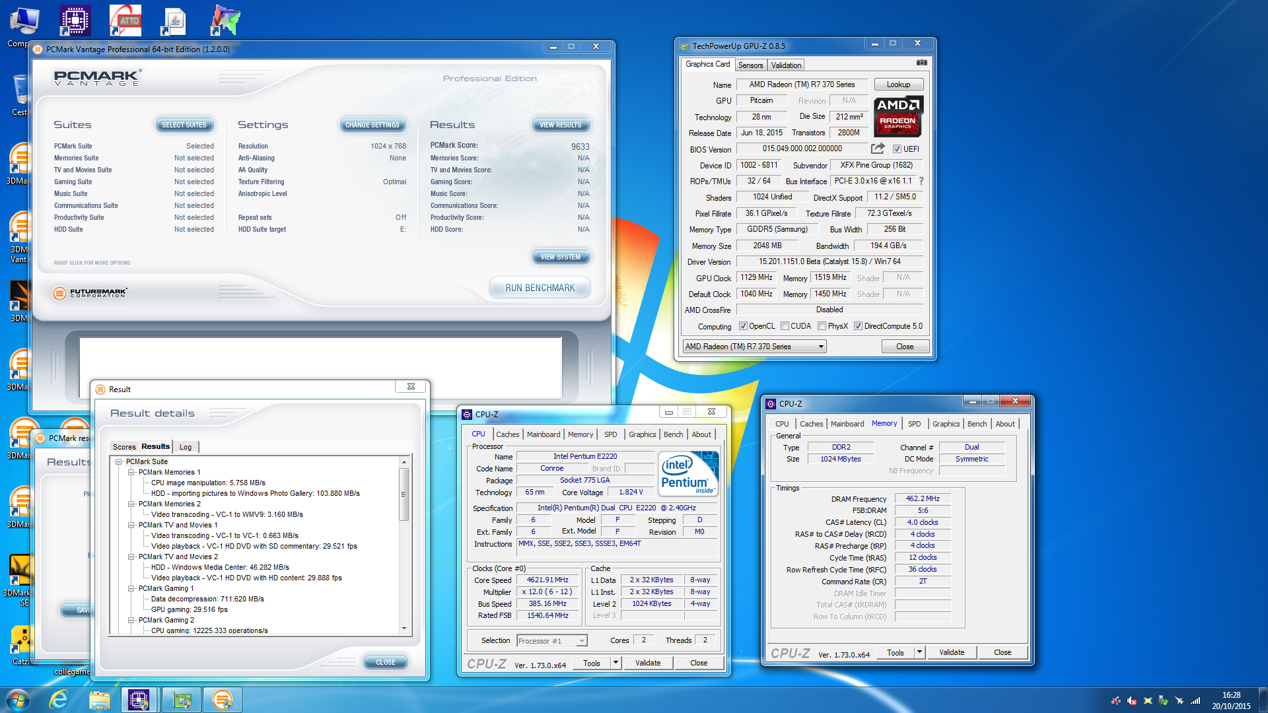Image resolution: width=1268 pixels, height=713 pixels.
Task: Click the Result details vertical scrollbar thumb
Action: click(x=404, y=494)
